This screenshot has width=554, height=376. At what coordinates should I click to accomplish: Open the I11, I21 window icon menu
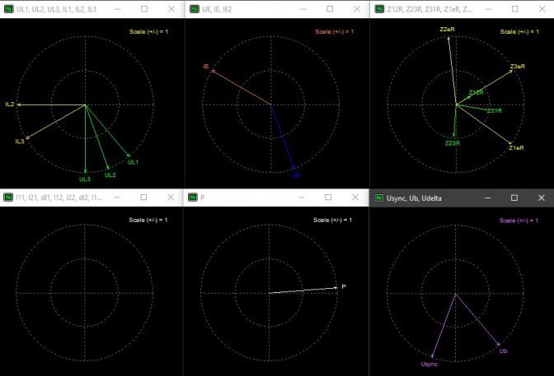(x=8, y=197)
